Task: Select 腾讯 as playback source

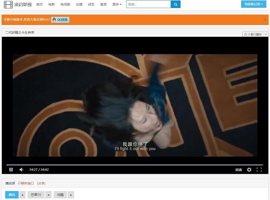Action: click(x=12, y=195)
